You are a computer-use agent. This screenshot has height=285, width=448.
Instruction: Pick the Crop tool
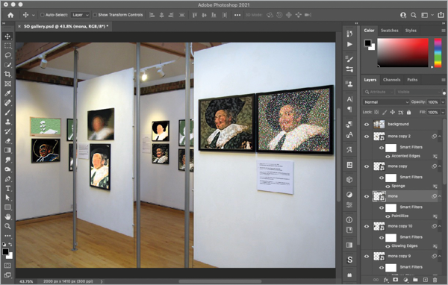tap(7, 75)
